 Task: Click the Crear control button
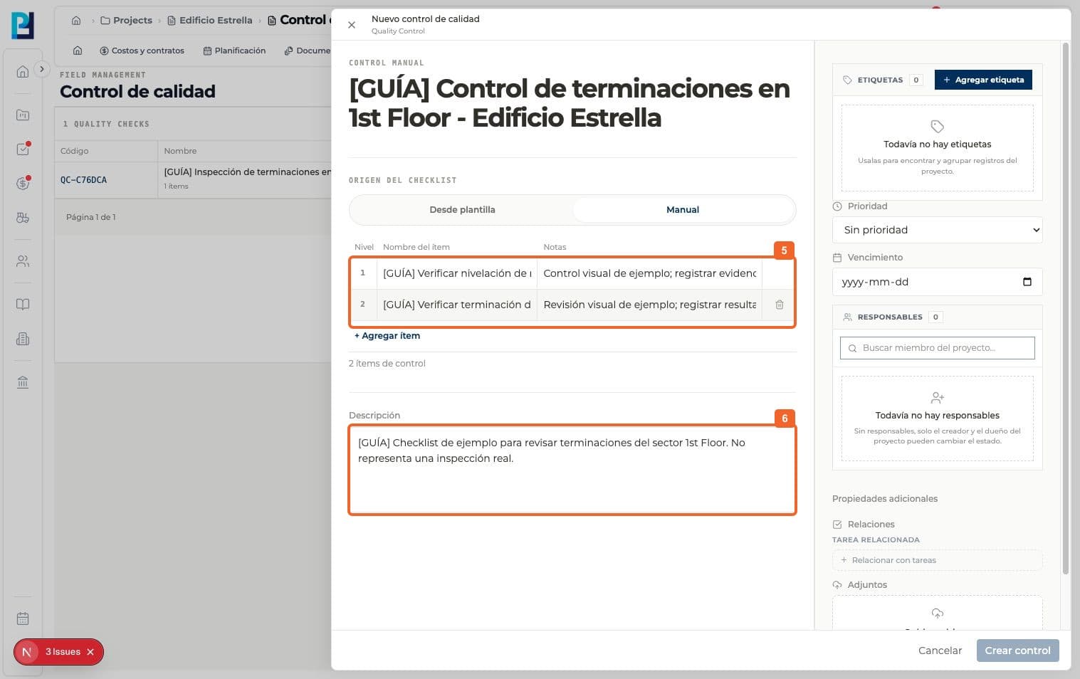click(1017, 651)
